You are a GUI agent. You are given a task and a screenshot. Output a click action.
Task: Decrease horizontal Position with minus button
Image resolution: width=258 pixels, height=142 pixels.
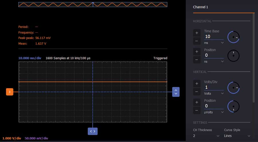click(x=197, y=60)
